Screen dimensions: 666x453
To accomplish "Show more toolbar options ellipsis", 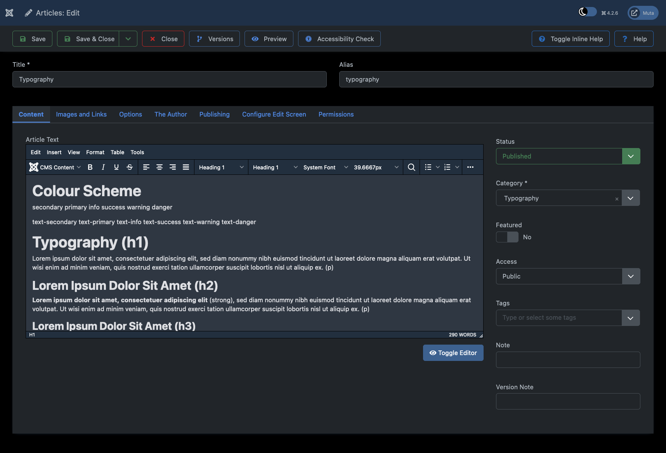I will 470,167.
